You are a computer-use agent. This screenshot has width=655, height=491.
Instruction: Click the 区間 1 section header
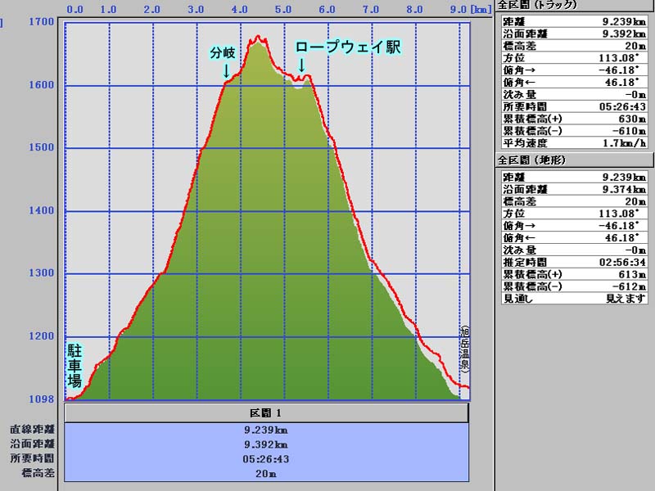click(266, 412)
